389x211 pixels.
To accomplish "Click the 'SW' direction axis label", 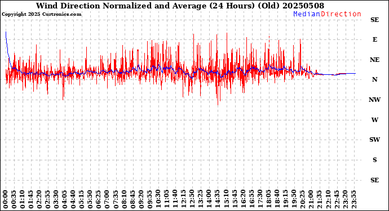I will [374, 140].
